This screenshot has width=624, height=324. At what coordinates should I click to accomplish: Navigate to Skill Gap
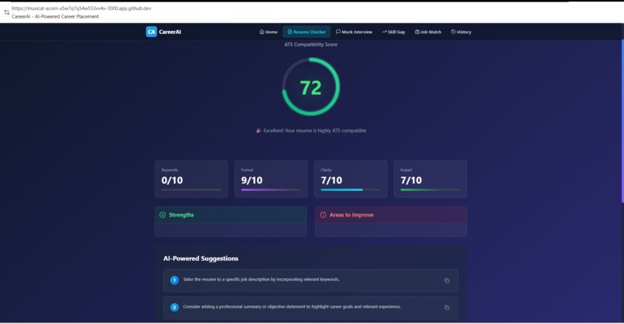pyautogui.click(x=393, y=32)
